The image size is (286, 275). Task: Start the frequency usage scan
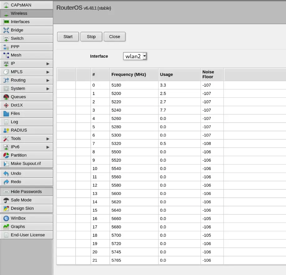point(68,37)
